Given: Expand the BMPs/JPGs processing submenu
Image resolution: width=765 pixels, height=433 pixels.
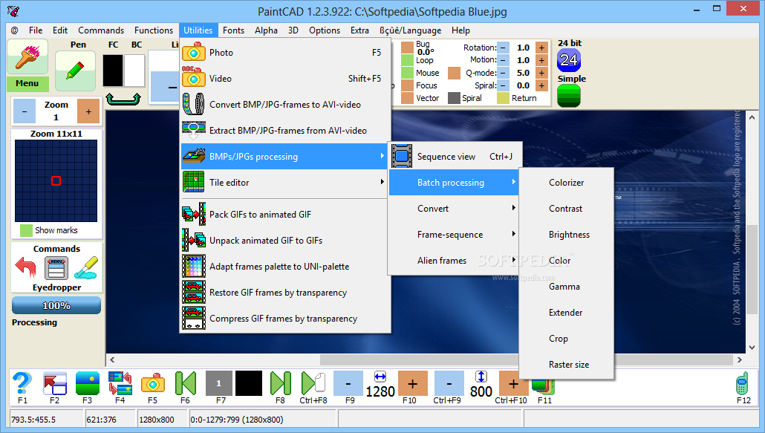Looking at the screenshot, I should click(x=284, y=156).
